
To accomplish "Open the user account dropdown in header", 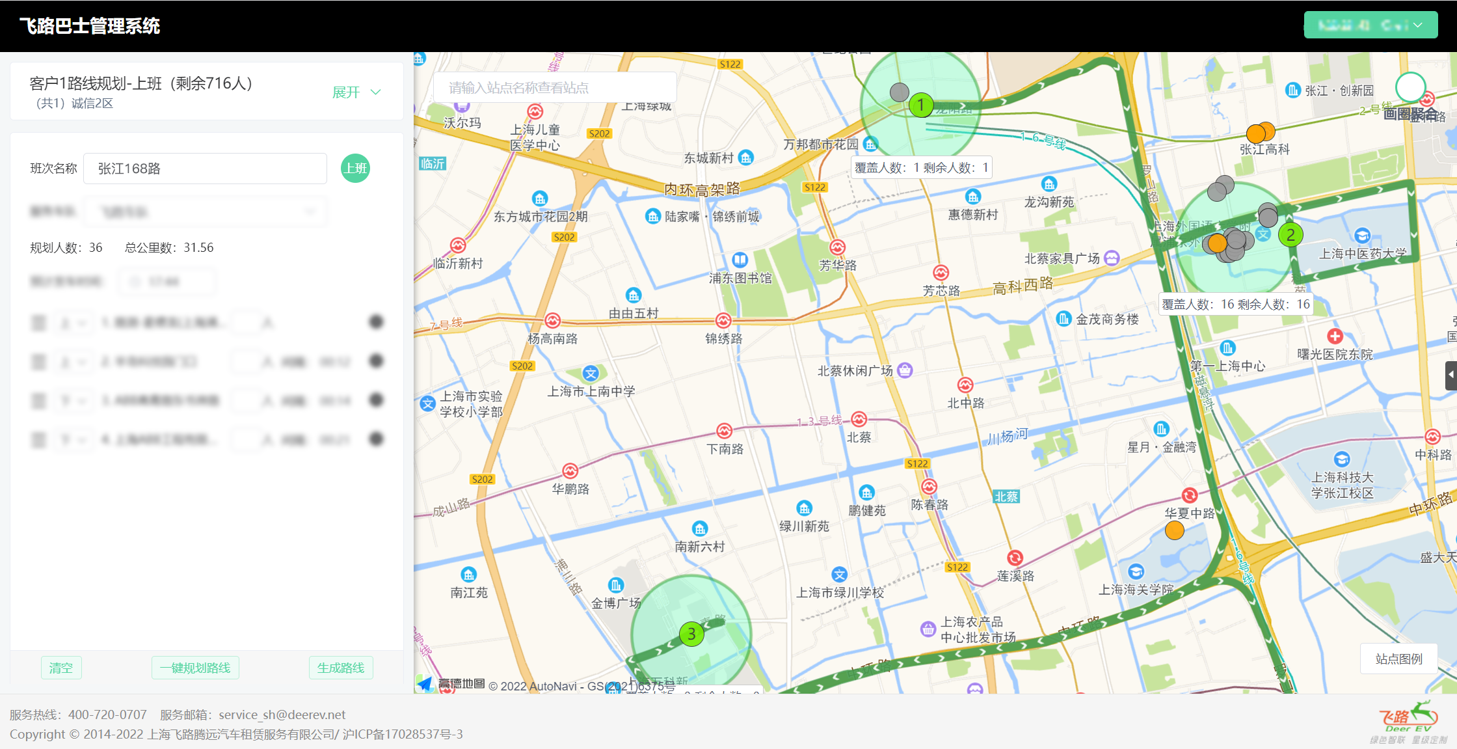I will 1370,25.
